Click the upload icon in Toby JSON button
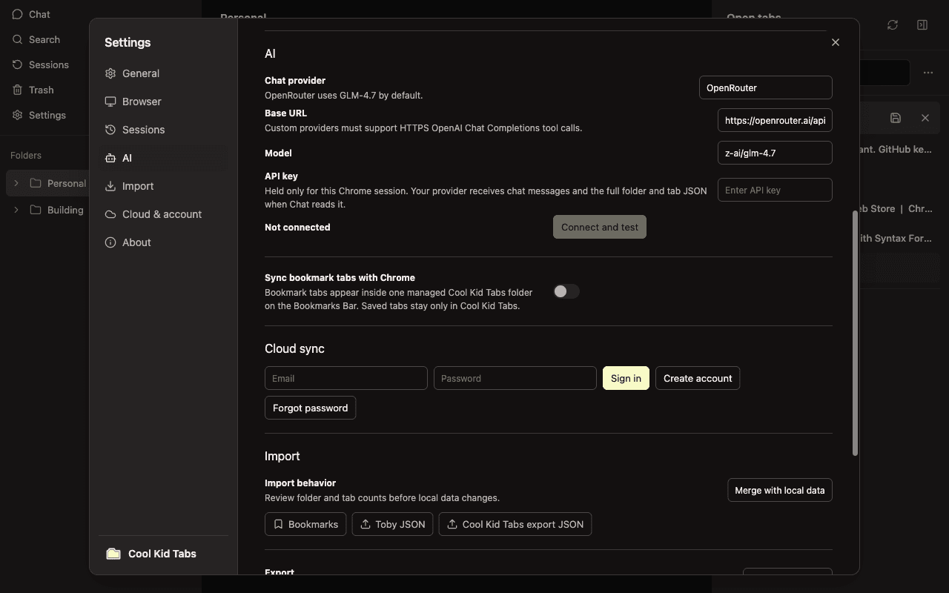Viewport: 949px width, 593px height. pos(366,524)
